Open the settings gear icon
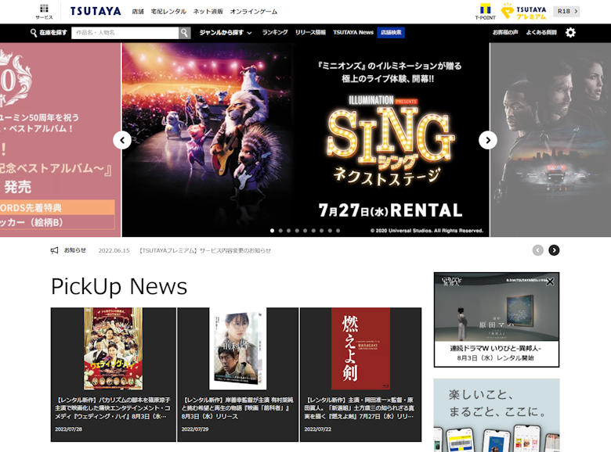611x452 pixels. (570, 33)
